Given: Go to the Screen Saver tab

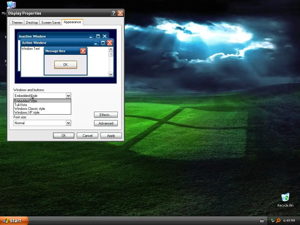Looking at the screenshot, I should [x=51, y=22].
